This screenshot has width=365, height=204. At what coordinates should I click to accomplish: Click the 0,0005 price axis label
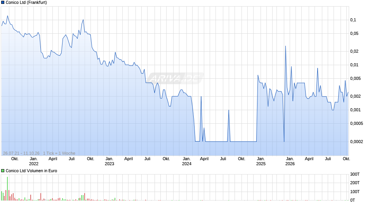coord(356,123)
